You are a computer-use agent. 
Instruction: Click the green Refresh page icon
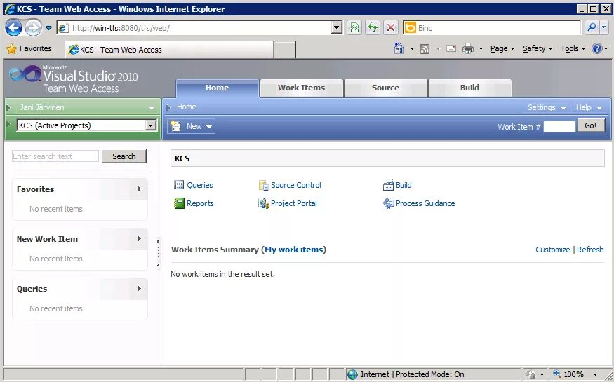tap(373, 28)
